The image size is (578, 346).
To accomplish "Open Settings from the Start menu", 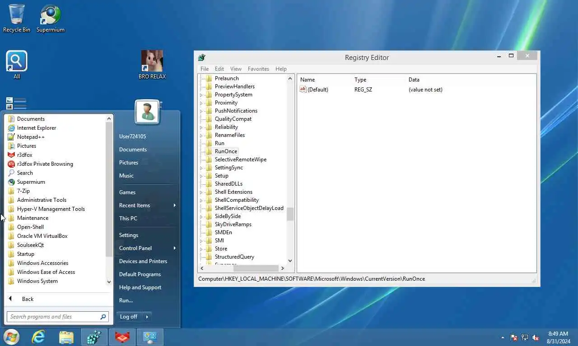I will pos(129,235).
